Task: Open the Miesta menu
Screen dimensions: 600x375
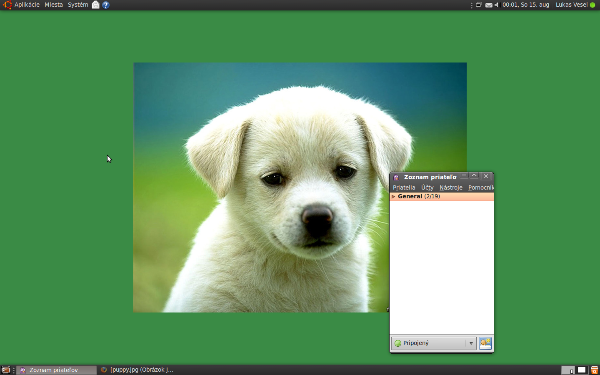Action: tap(54, 5)
